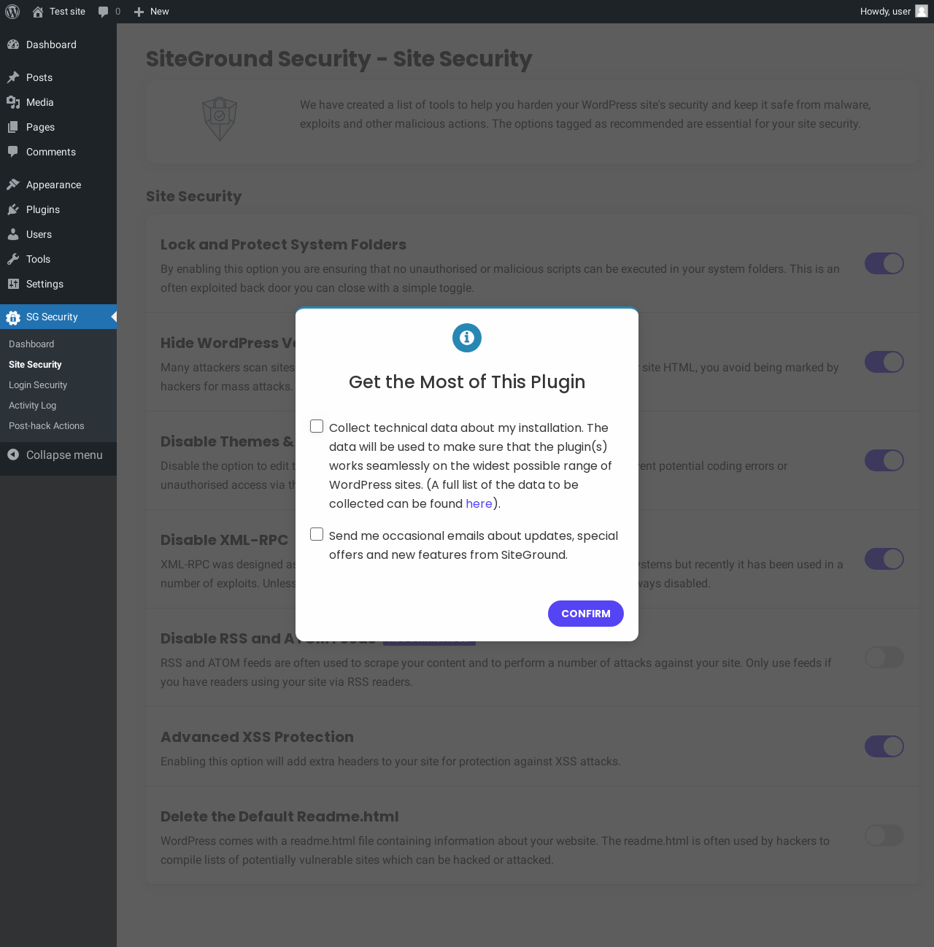Open Plugins plug icon in sidebar

(13, 209)
